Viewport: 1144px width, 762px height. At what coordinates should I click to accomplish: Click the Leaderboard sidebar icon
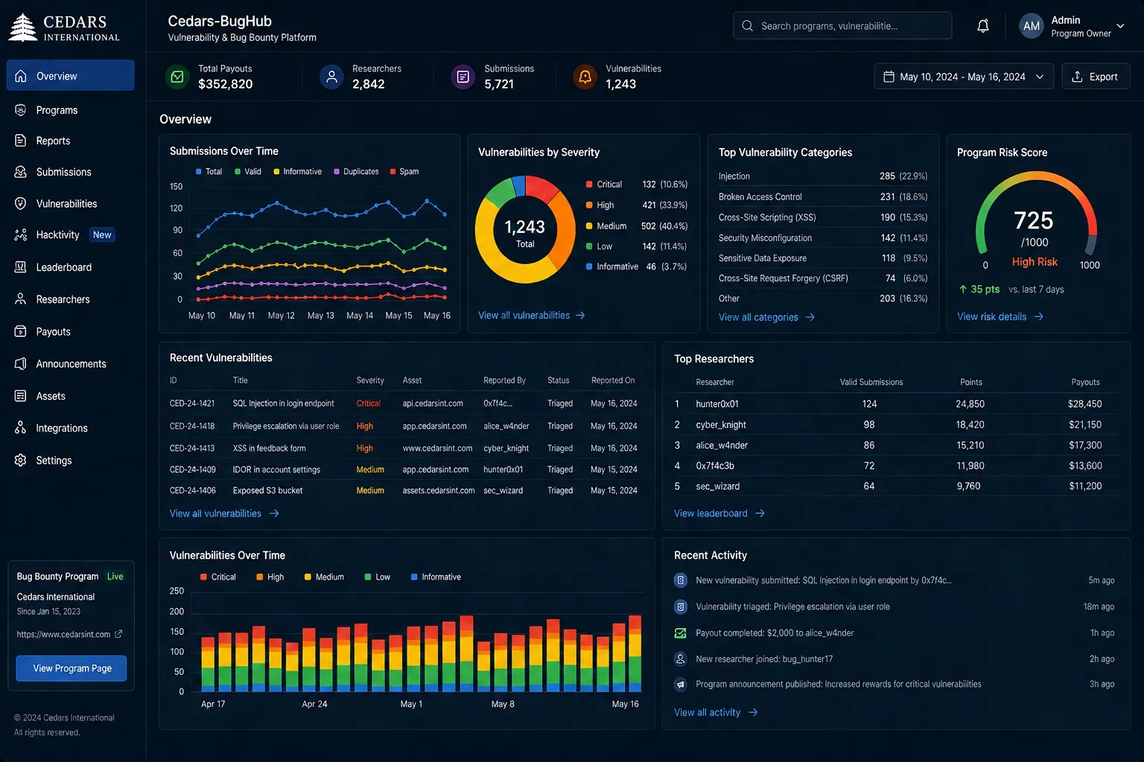[x=21, y=267]
